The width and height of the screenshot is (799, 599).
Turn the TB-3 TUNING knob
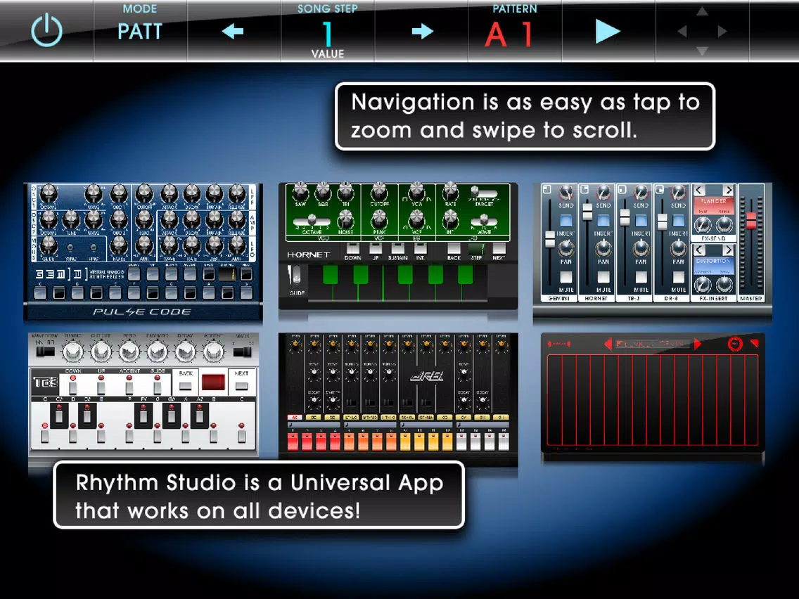click(x=73, y=350)
